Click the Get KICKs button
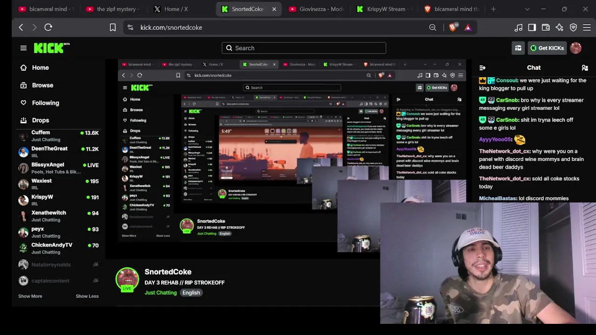The height and width of the screenshot is (335, 596). pyautogui.click(x=547, y=48)
